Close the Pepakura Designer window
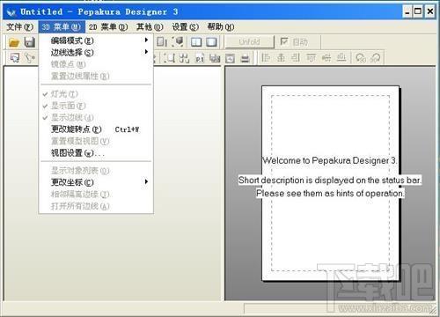Image resolution: width=440 pixels, height=317 pixels. click(x=429, y=12)
